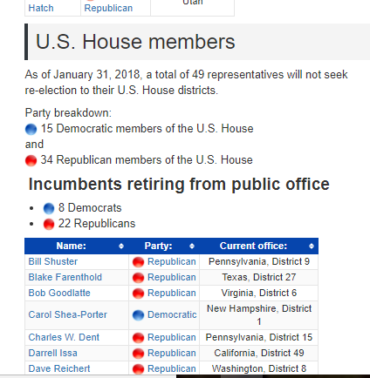The image size is (370, 378).
Task: Open Charles W. Dent link
Action: point(64,337)
